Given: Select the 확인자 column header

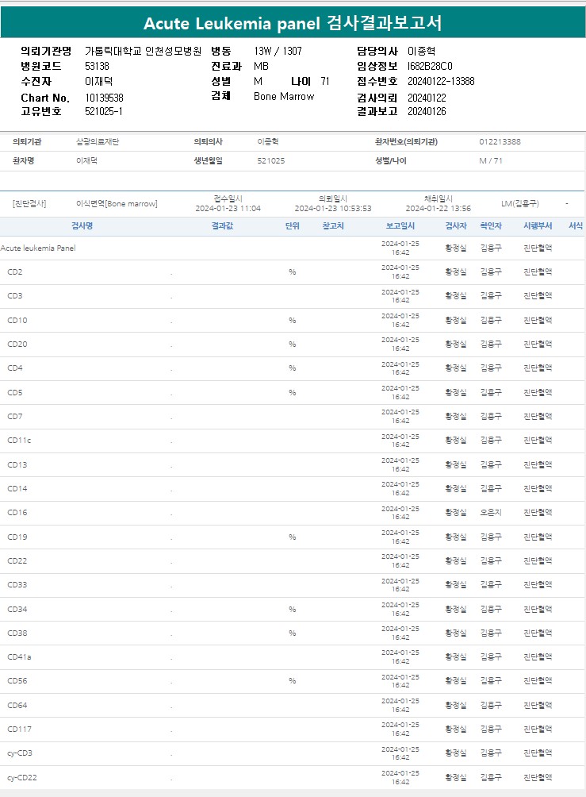Looking at the screenshot, I should tap(491, 226).
